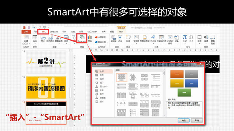Select the audio (音频) speaker icon

[x=206, y=39]
